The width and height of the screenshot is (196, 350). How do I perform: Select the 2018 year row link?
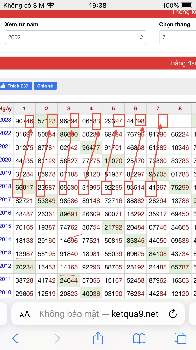click(x=5, y=187)
